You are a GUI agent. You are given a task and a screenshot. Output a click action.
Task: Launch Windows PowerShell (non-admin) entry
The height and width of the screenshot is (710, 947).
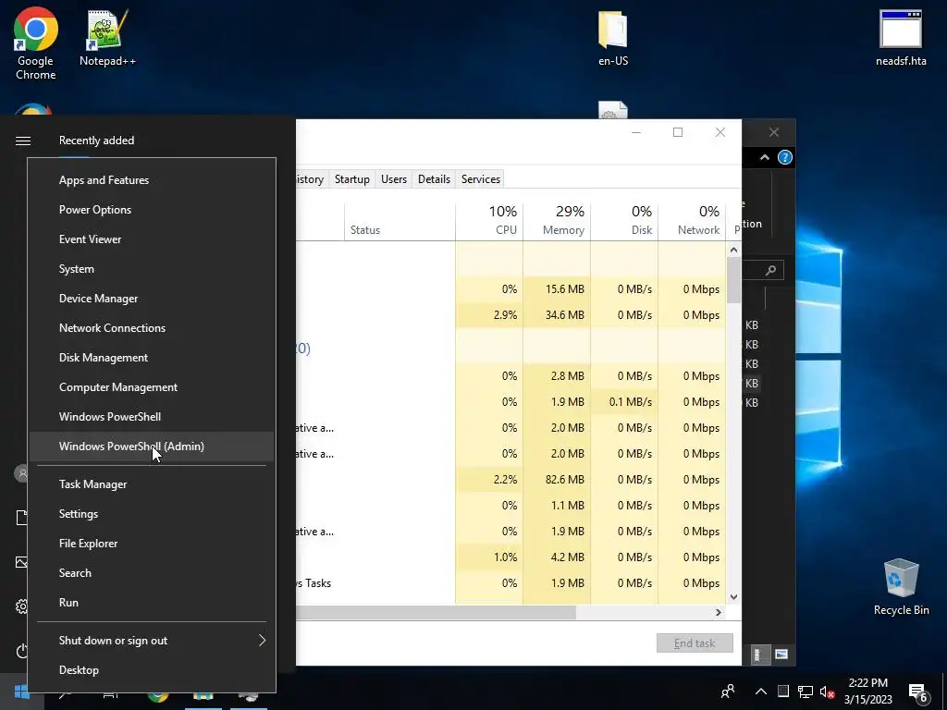pos(152,417)
